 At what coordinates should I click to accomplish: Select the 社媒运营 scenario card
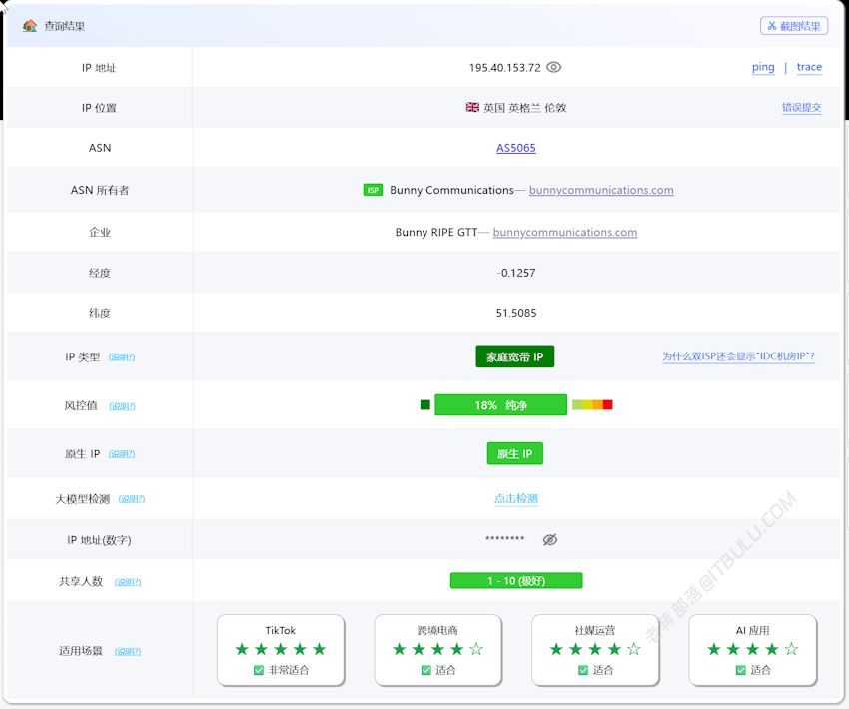[x=595, y=650]
